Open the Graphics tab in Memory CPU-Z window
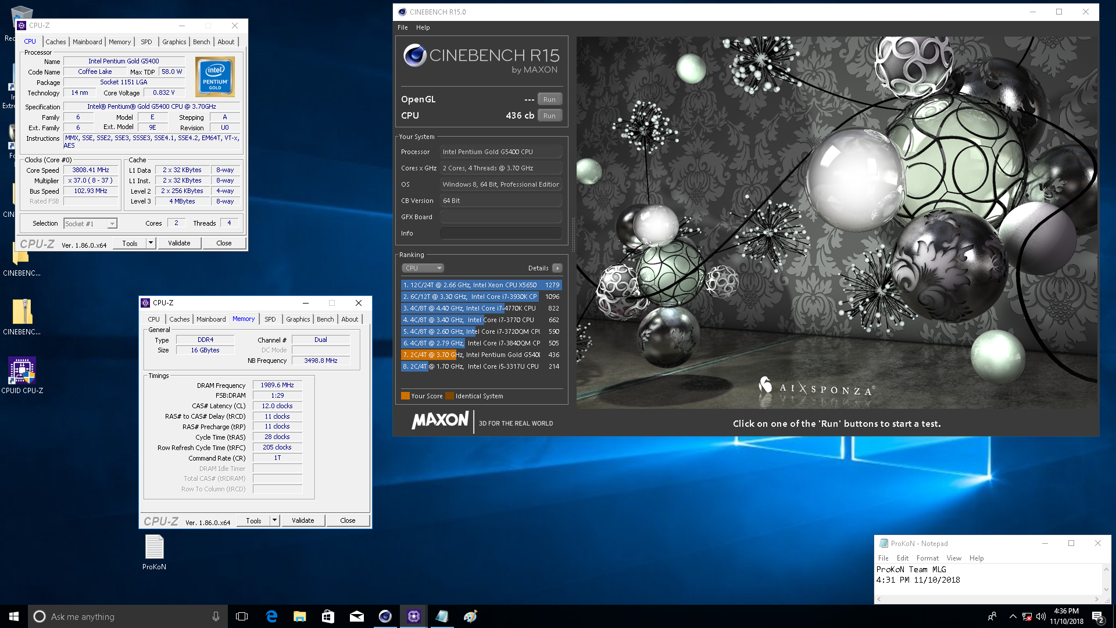The height and width of the screenshot is (628, 1116). click(x=298, y=319)
